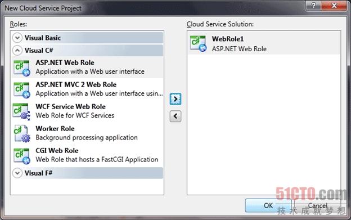
Task: Open the help question mark button
Action: pyautogui.click(x=313, y=6)
